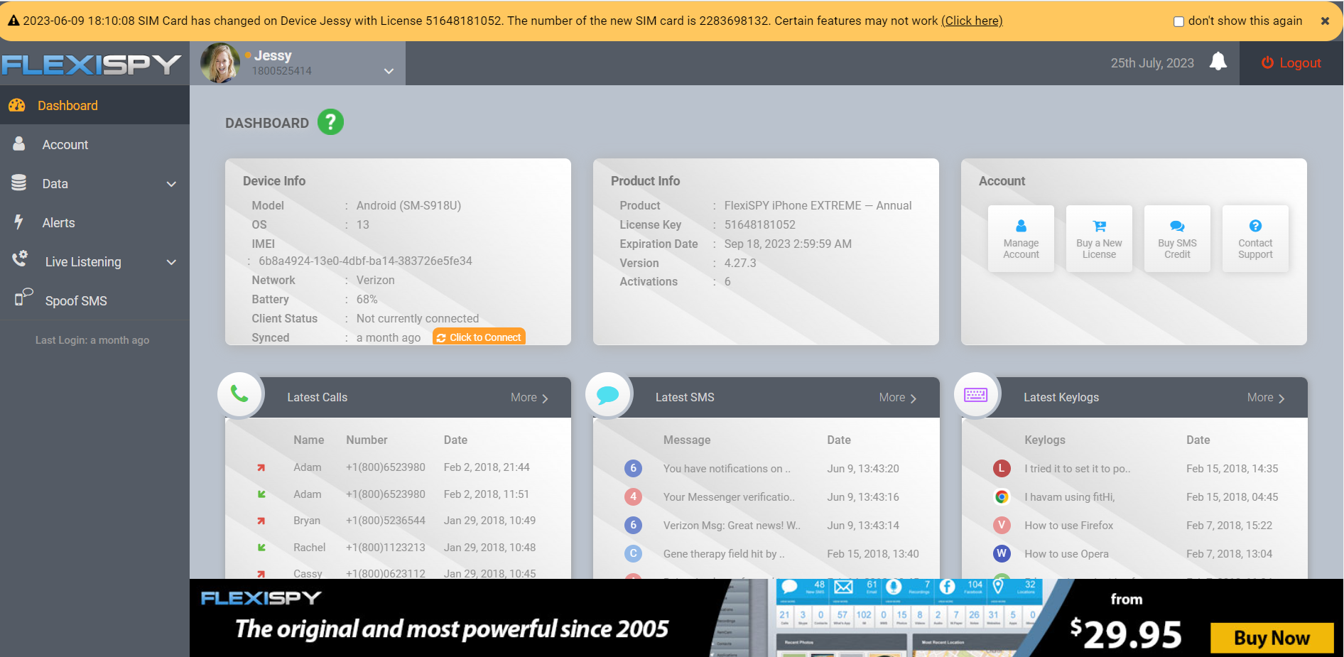Click 'Last Login: a month ago' text
This screenshot has height=657, width=1344.
click(x=92, y=340)
